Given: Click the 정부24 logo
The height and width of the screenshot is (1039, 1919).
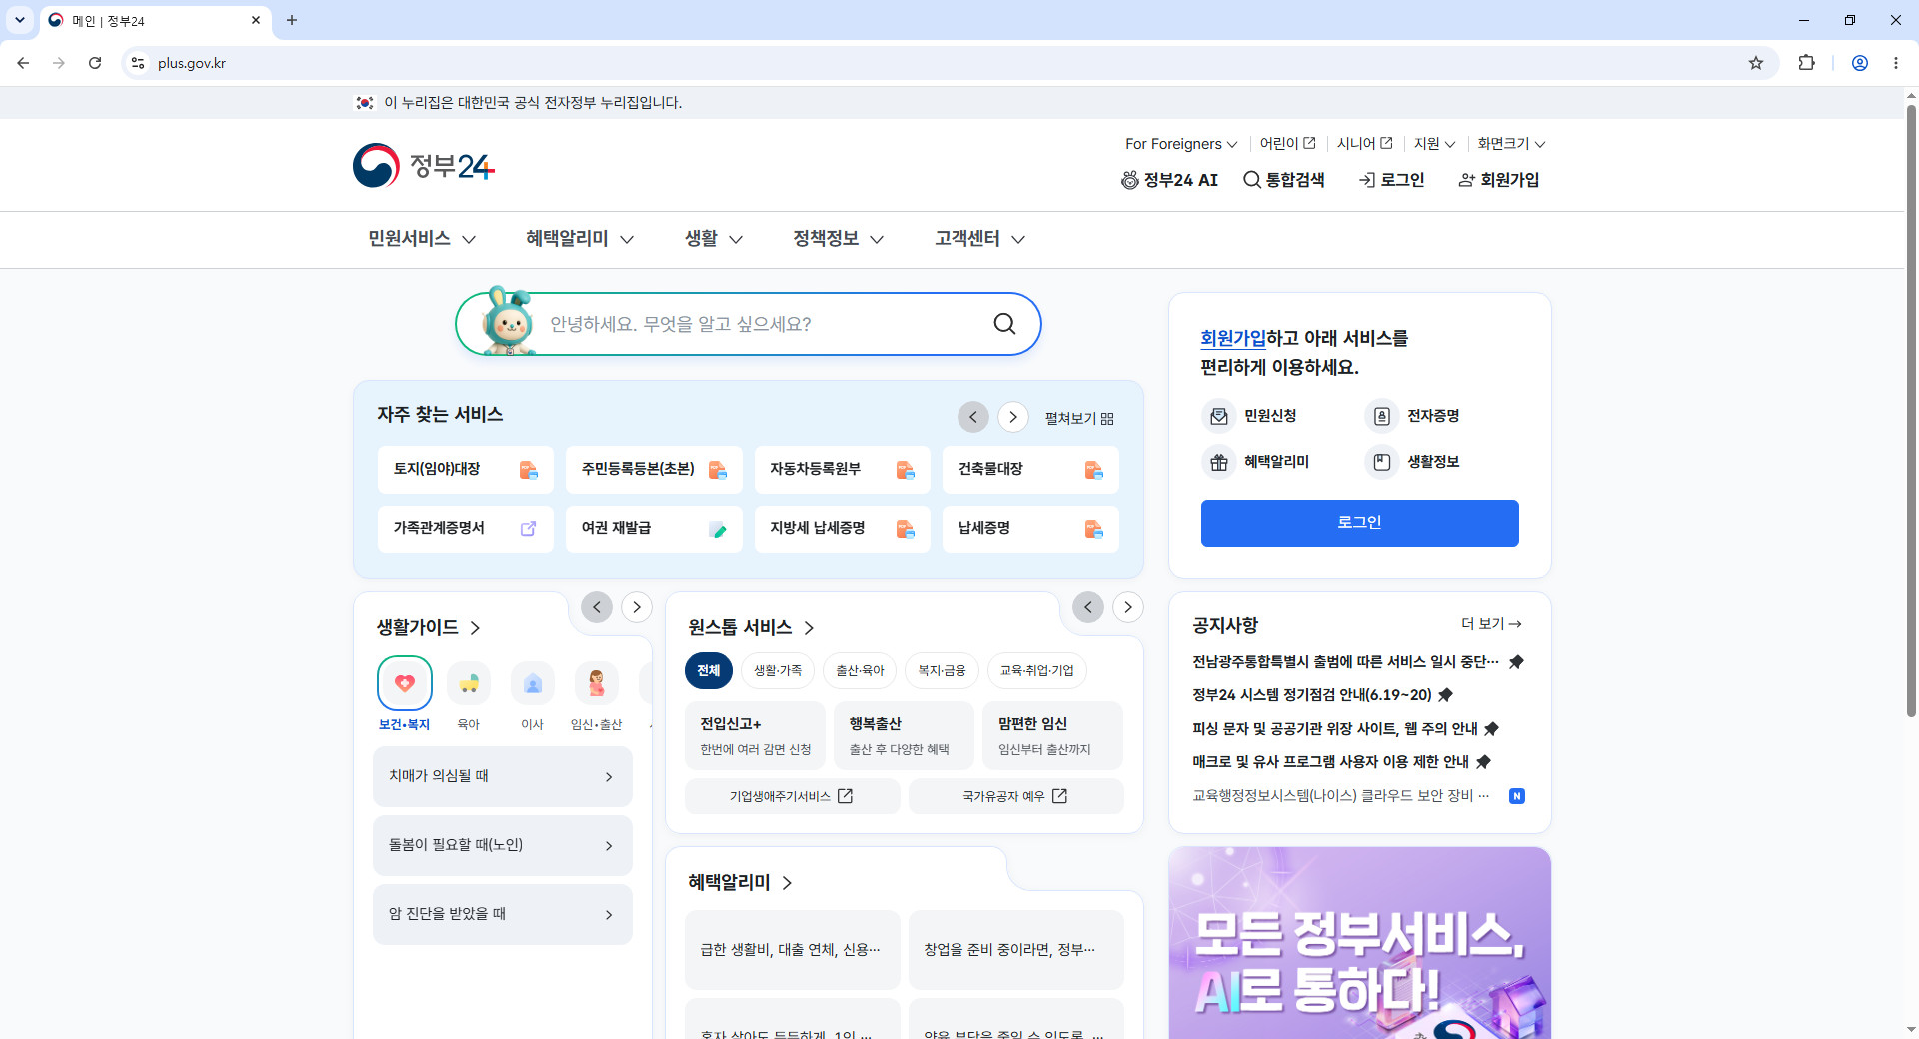Looking at the screenshot, I should point(424,165).
